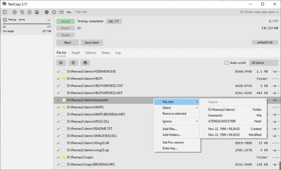The image size is (281, 170).
Task: Click the file icon of H2DEMOW.EXE
Action: (x=64, y=72)
